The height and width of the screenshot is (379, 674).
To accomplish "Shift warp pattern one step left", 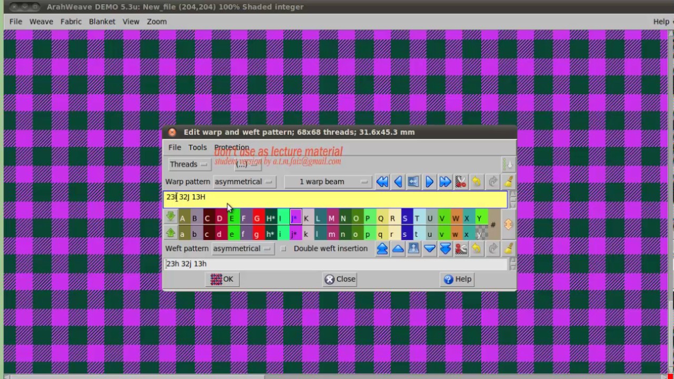I will [398, 182].
